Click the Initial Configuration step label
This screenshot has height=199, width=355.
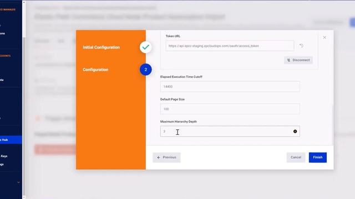pos(101,48)
